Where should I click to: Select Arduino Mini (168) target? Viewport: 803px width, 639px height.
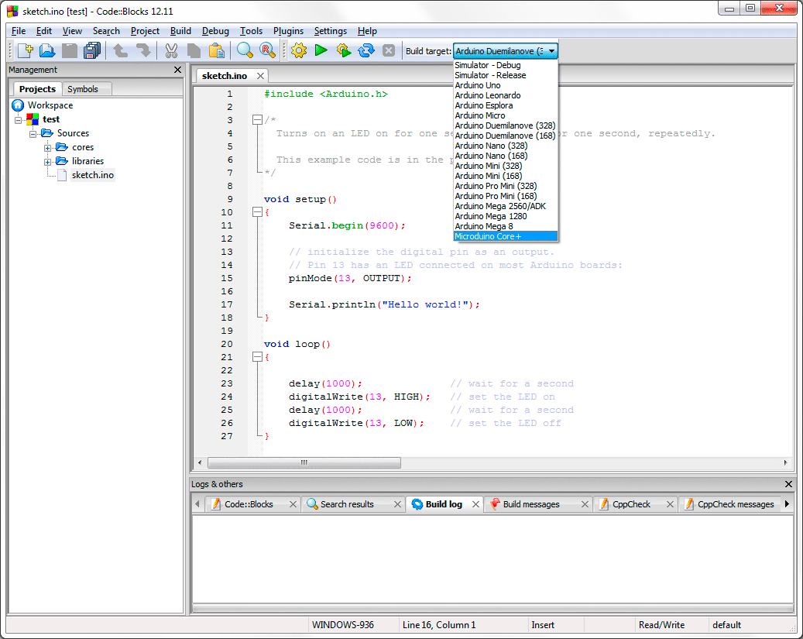(506, 177)
